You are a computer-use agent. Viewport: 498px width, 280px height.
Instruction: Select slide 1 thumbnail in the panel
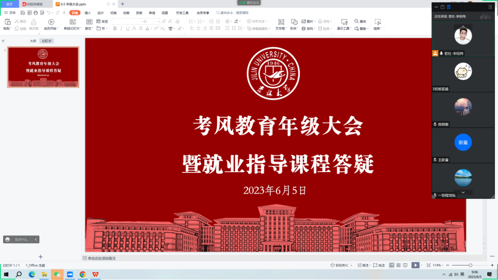point(43,67)
